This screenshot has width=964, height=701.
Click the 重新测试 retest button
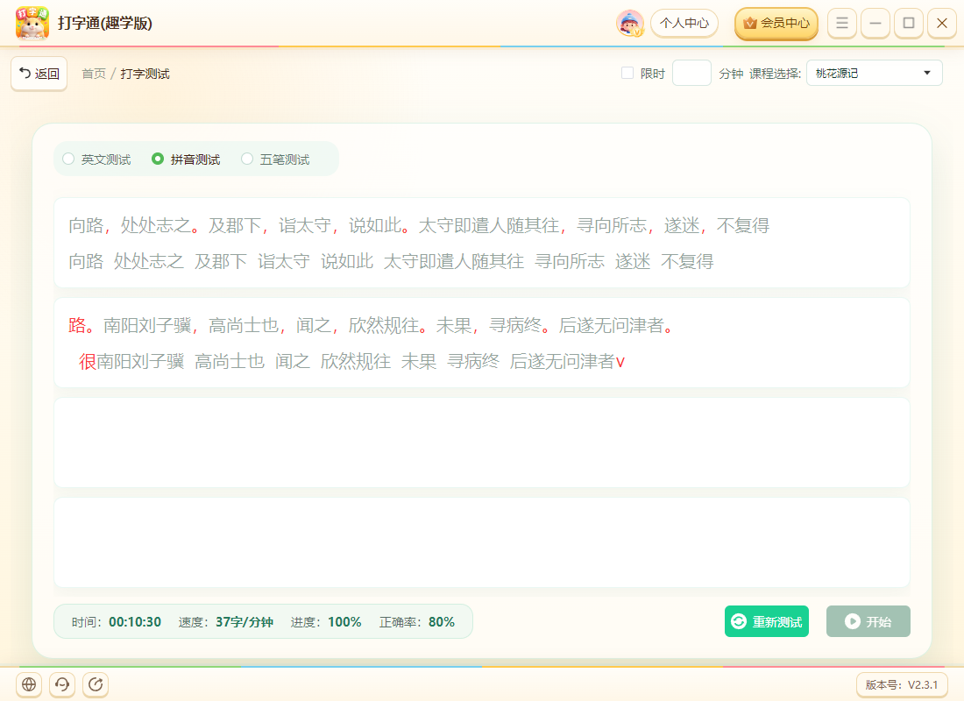(x=767, y=621)
